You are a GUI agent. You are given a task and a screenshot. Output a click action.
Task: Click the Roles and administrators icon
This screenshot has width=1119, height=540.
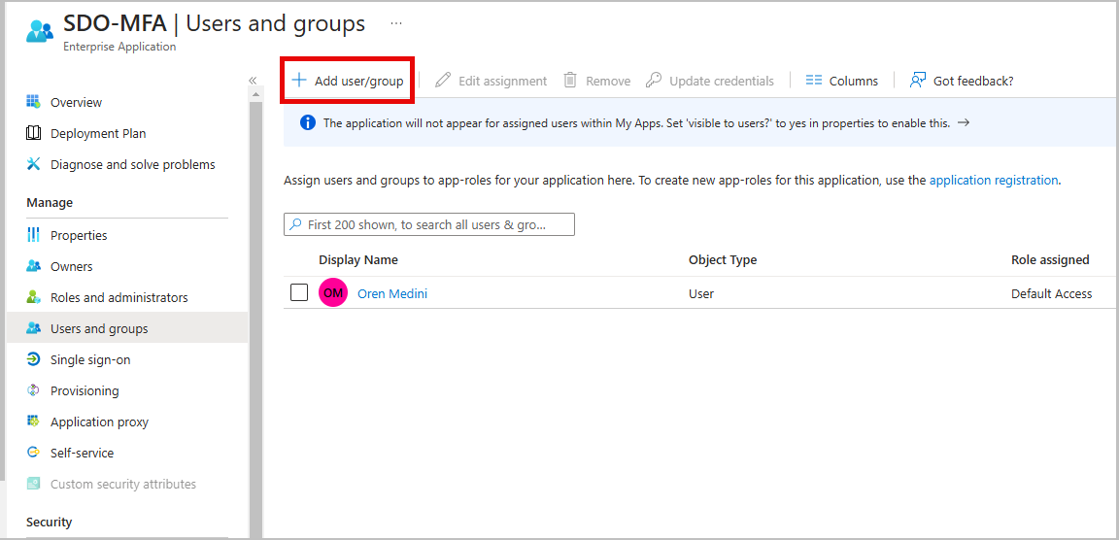tap(33, 297)
